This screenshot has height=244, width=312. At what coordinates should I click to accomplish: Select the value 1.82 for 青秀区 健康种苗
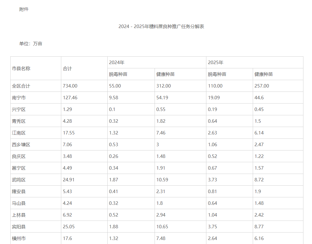click(159, 121)
